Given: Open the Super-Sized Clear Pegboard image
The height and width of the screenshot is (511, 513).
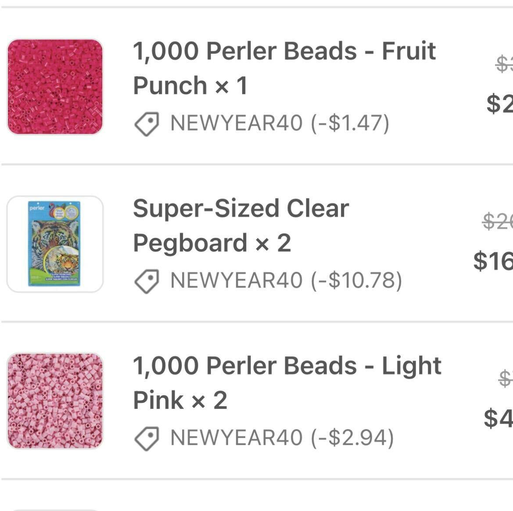Looking at the screenshot, I should (x=55, y=244).
